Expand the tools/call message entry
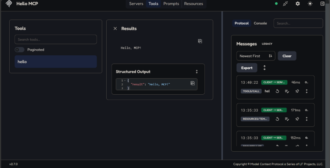This screenshot has width=330, height=168. (307, 91)
